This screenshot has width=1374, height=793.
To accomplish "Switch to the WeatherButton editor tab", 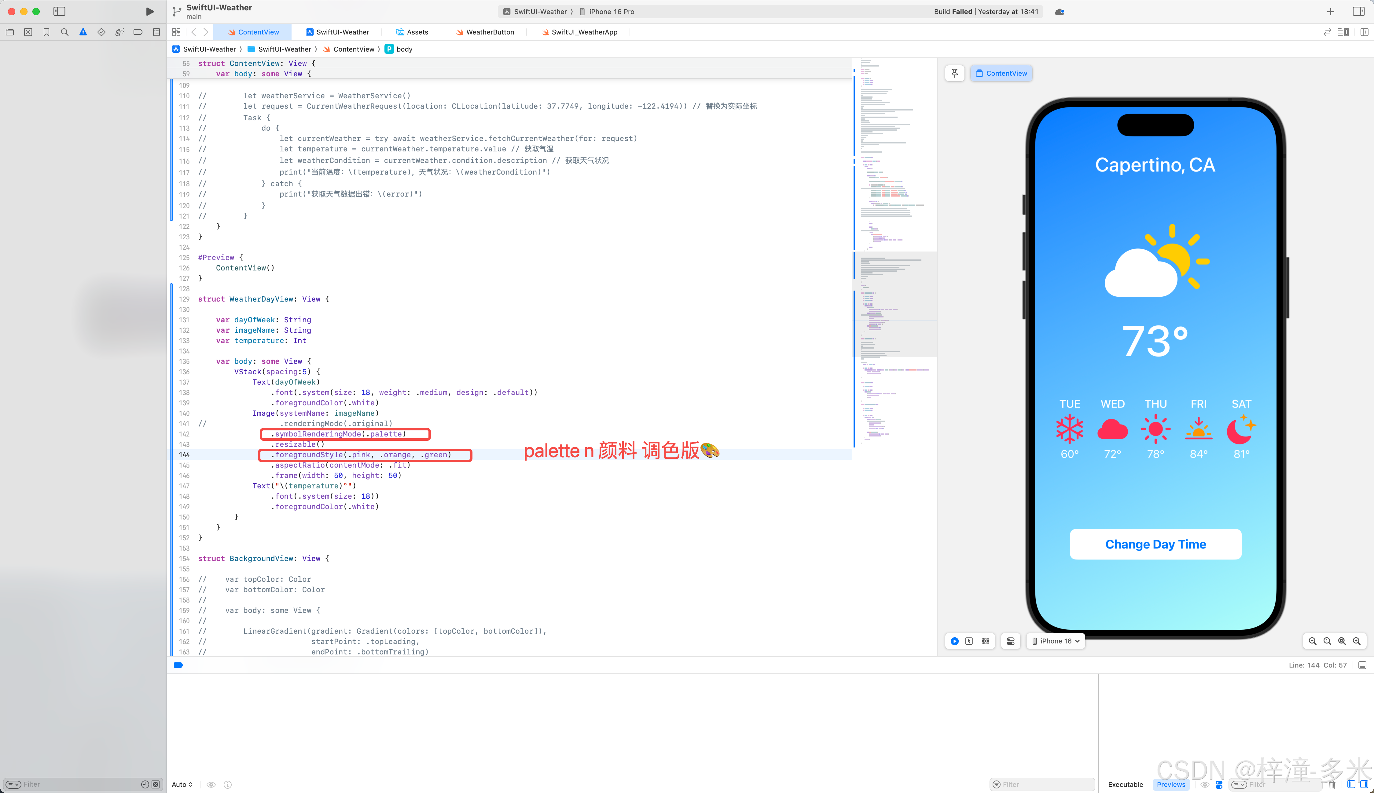I will point(485,32).
